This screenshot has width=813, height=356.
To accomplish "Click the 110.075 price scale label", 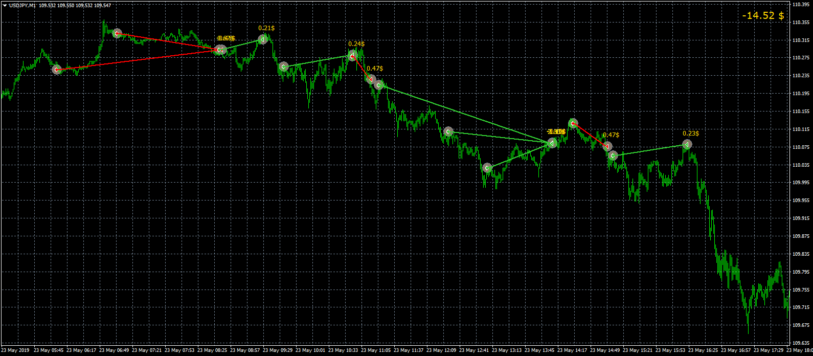I will (x=800, y=147).
